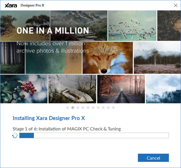Click the installation progress bar
181x168 pixels.
coord(94,136)
